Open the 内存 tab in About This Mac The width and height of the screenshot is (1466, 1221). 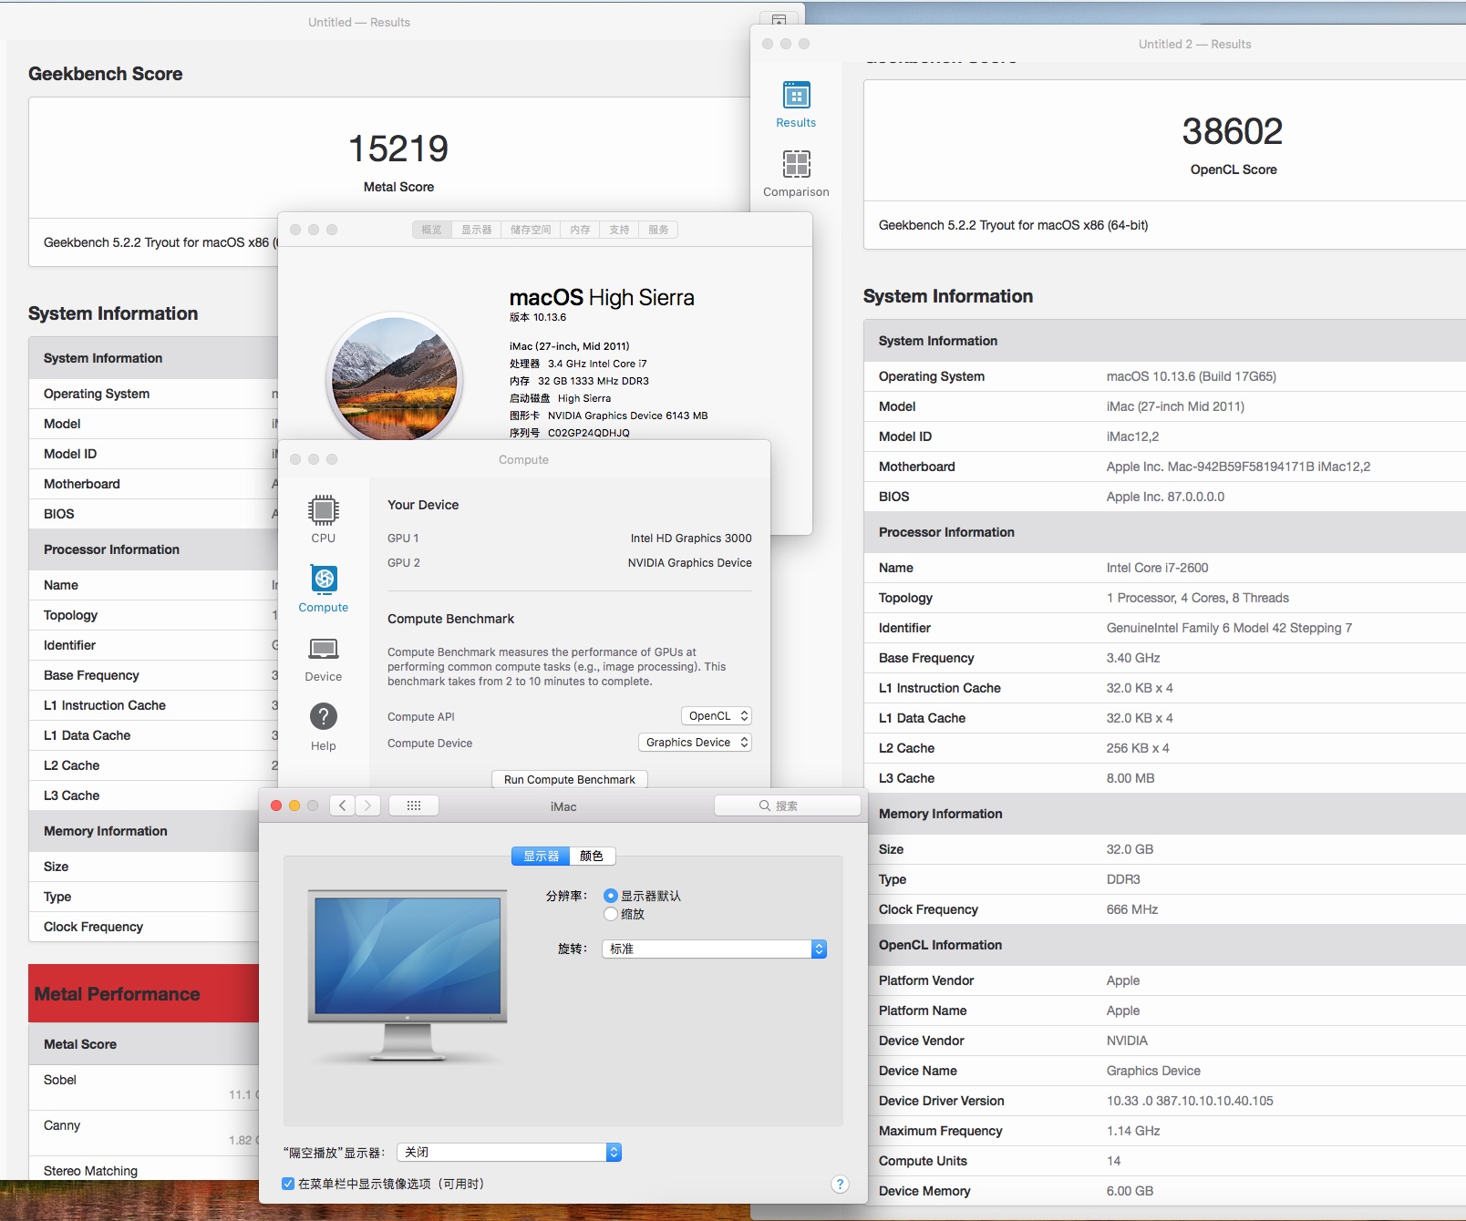580,230
